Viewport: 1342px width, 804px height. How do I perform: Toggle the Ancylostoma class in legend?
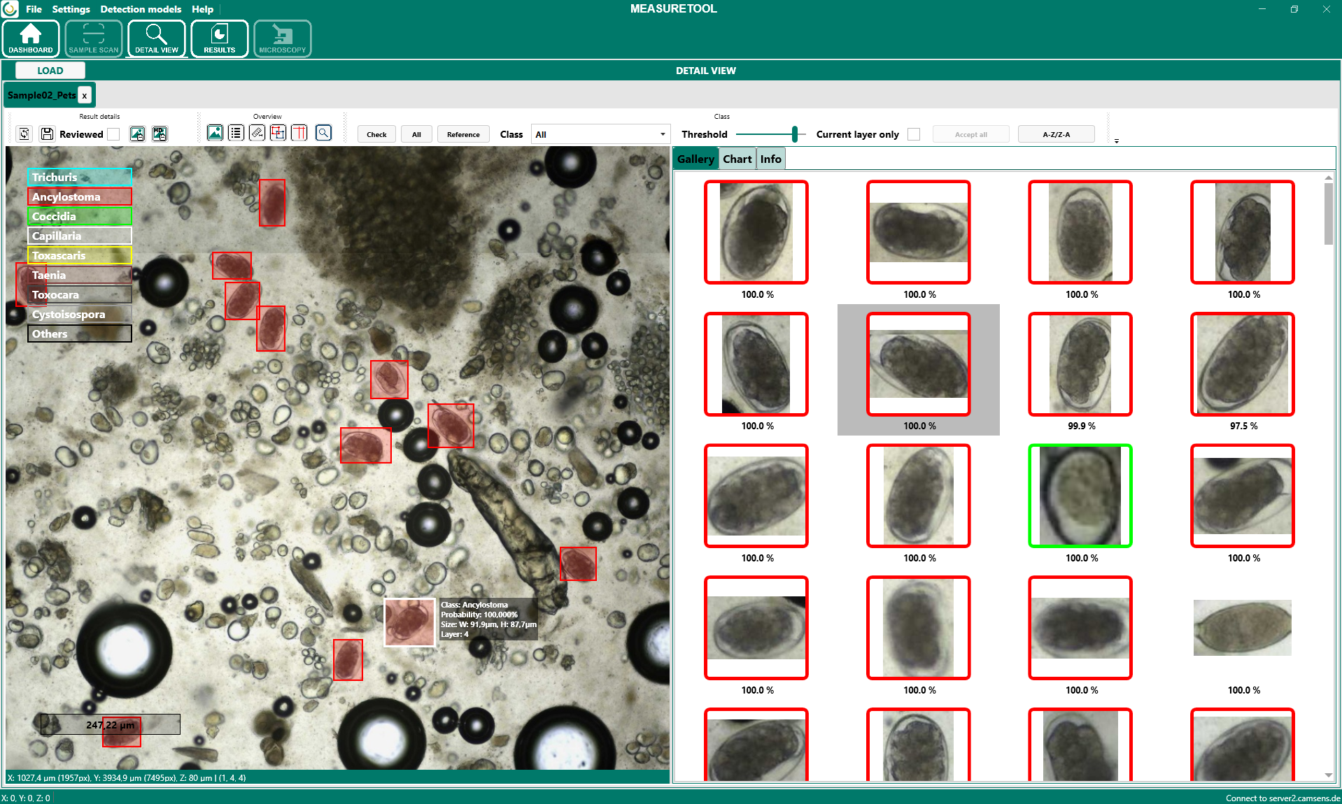(80, 197)
